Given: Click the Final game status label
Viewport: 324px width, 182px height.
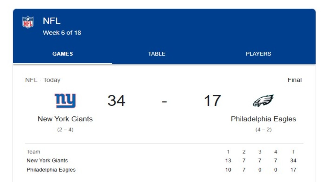Looking at the screenshot, I should [295, 80].
